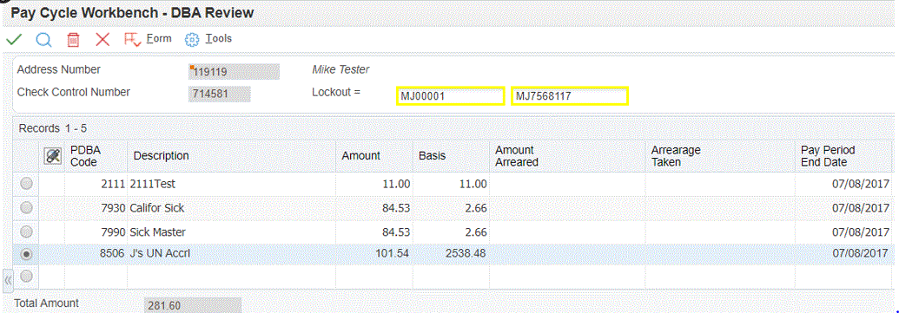Click the red Delete trash icon
Image resolution: width=899 pixels, height=313 pixels.
point(73,40)
